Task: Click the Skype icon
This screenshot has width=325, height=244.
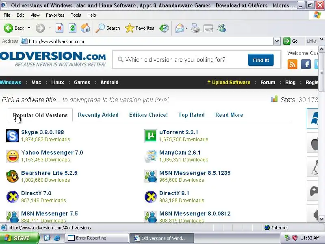Action: pyautogui.click(x=13, y=136)
